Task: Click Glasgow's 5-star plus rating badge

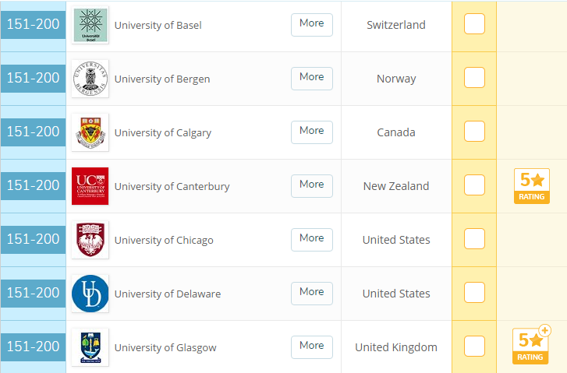Action: pos(532,347)
